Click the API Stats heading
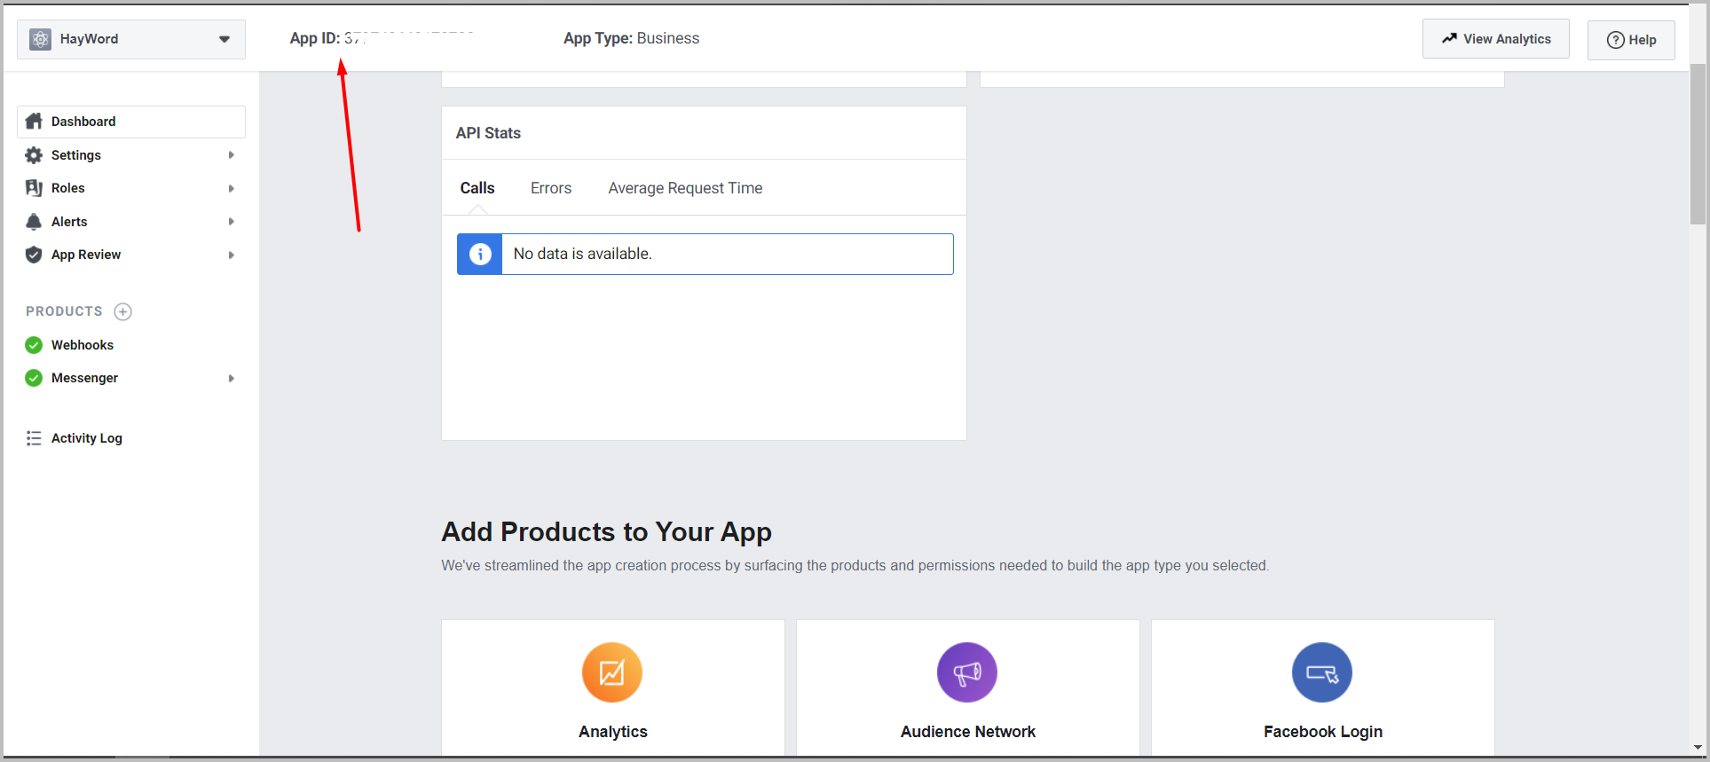The width and height of the screenshot is (1710, 762). 488,133
